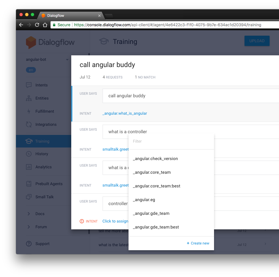The height and width of the screenshot is (277, 279).
Task: Open the Fulfillment menu item
Action: 45,111
